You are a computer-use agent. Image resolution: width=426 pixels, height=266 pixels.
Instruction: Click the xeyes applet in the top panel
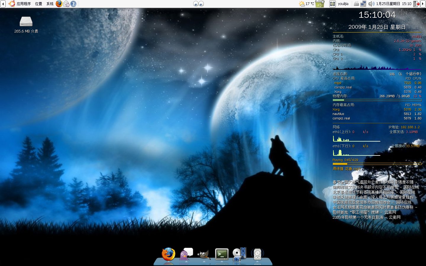click(199, 4)
